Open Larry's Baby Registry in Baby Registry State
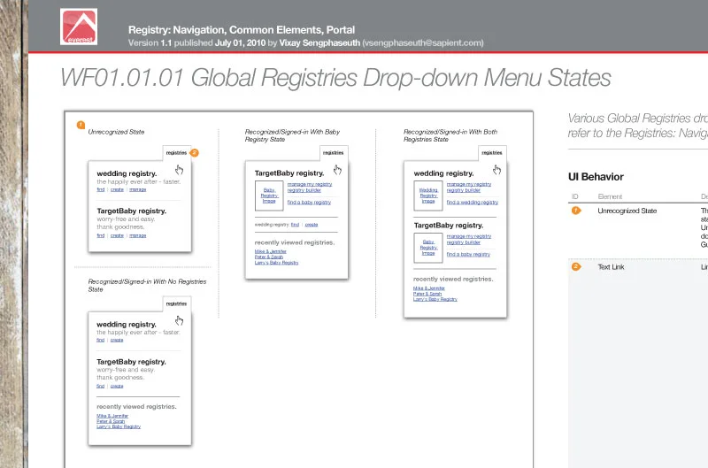 pyautogui.click(x=276, y=263)
